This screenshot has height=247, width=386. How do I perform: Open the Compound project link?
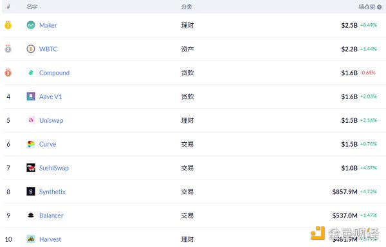click(55, 73)
